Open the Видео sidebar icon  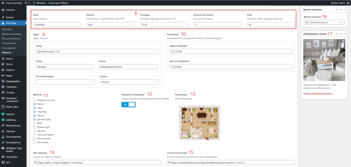[x=3, y=76]
